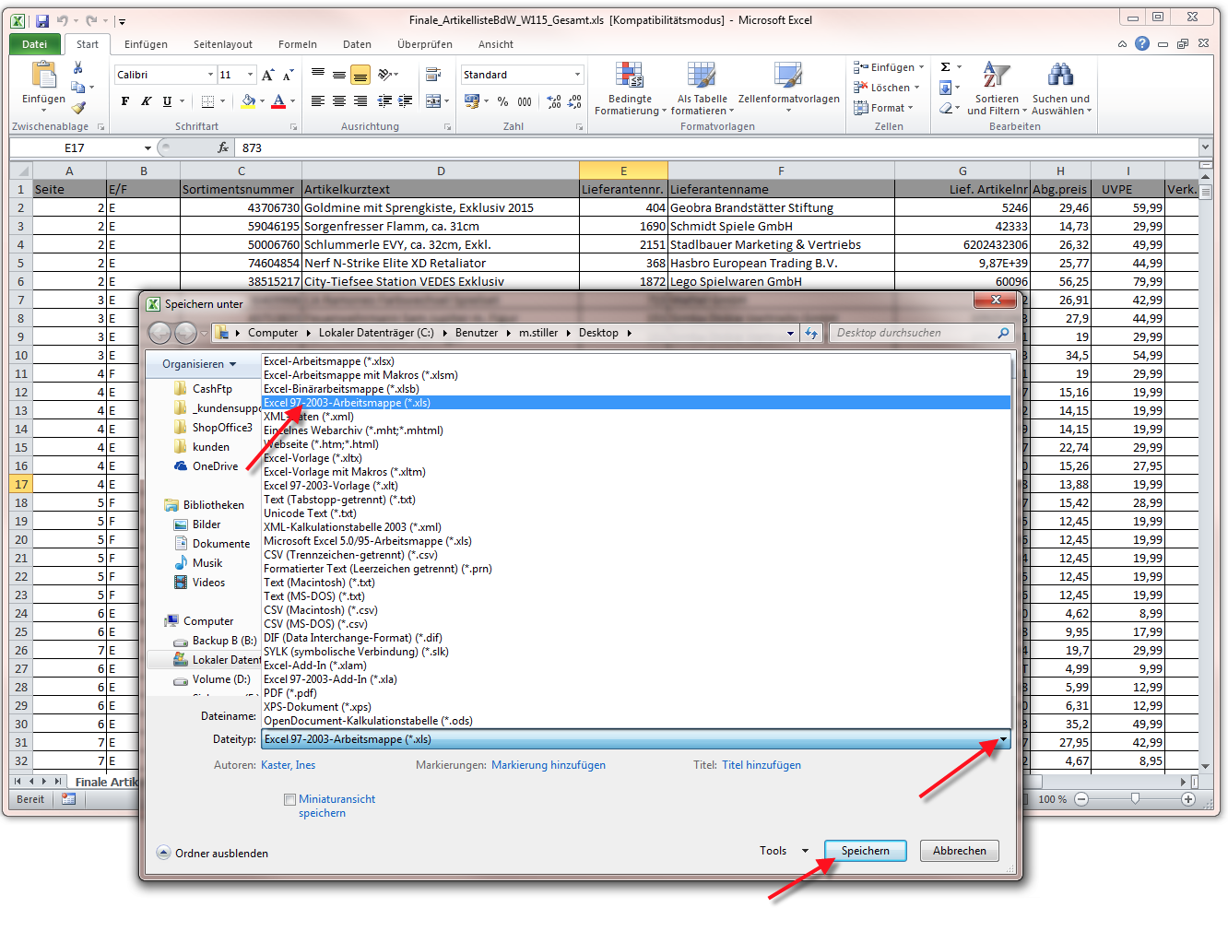Click the borders icon in Schriftart group
Screen dimensions: 1228x931
coord(207,101)
